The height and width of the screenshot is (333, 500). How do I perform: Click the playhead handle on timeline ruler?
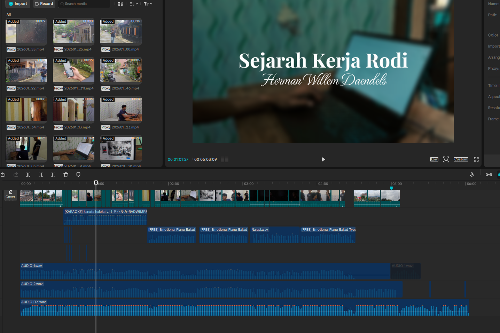click(x=96, y=183)
